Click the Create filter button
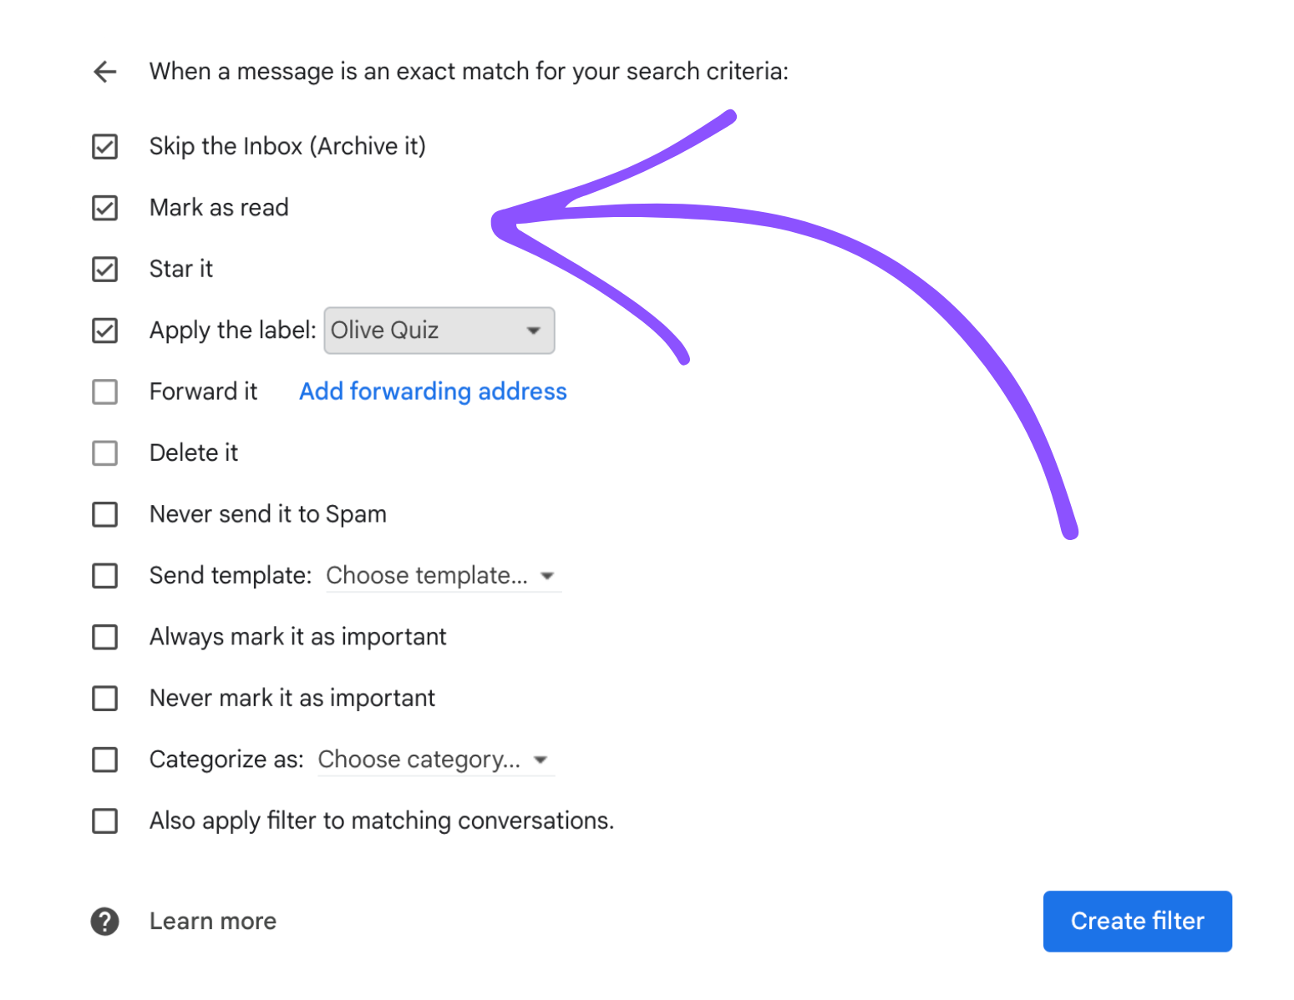The image size is (1294, 1000). [x=1137, y=921]
